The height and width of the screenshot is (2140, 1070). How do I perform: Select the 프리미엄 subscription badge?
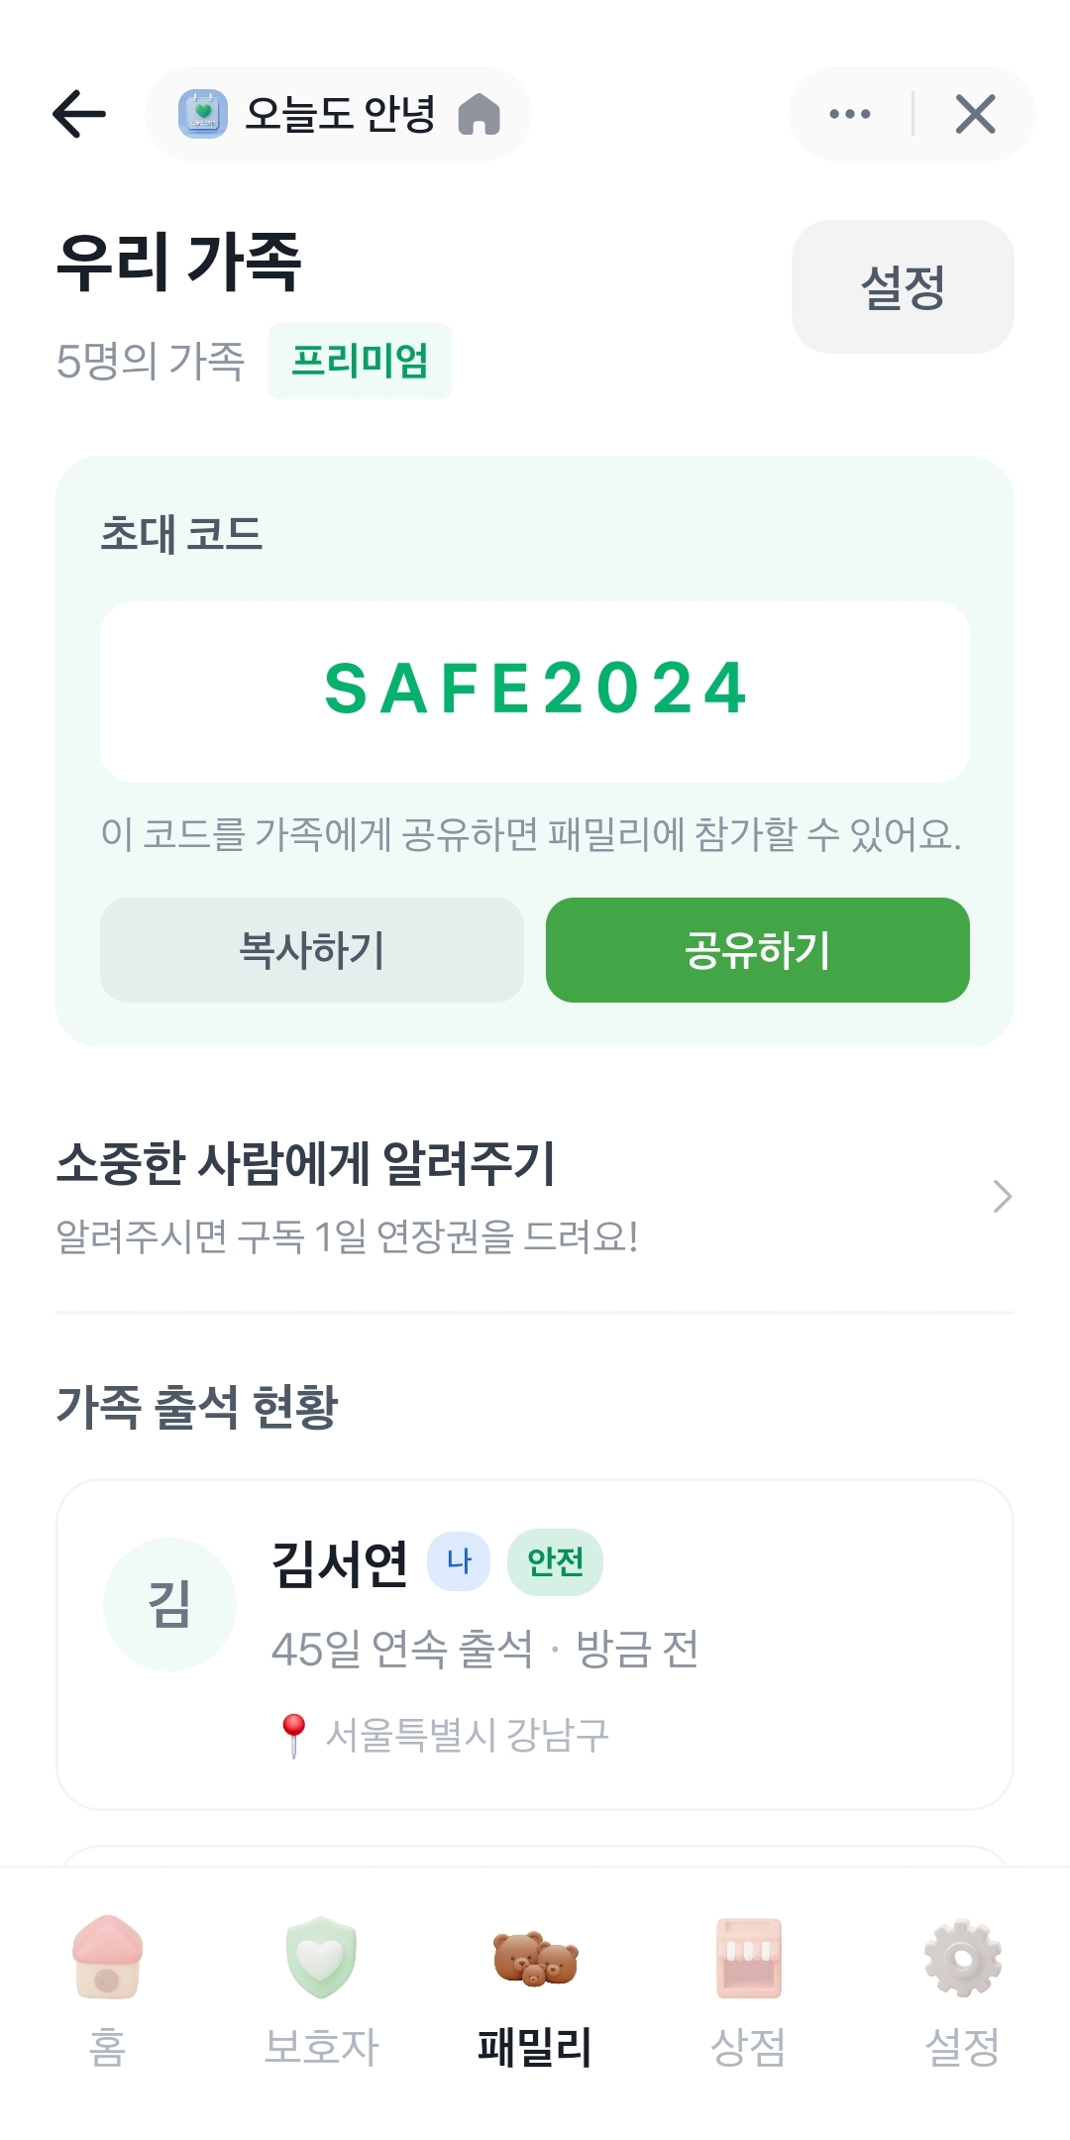pyautogui.click(x=360, y=362)
